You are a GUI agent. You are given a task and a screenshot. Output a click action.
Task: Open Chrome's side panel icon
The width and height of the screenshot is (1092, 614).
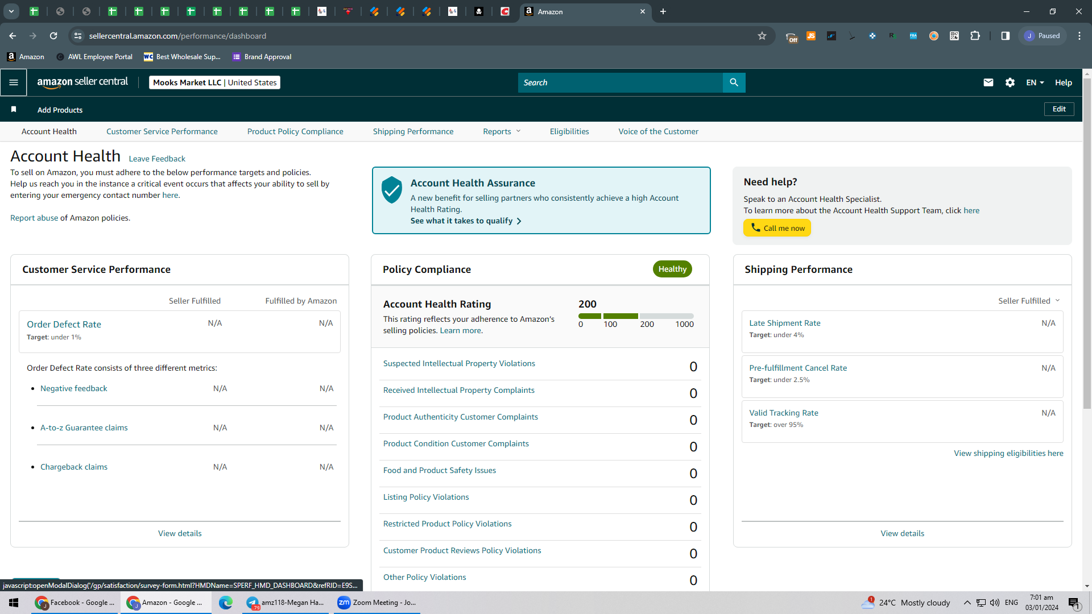[1006, 36]
